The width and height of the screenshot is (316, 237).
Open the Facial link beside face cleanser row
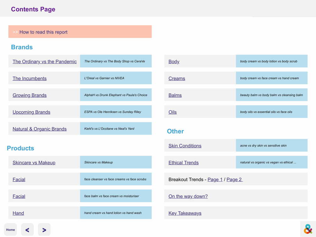pyautogui.click(x=19, y=179)
